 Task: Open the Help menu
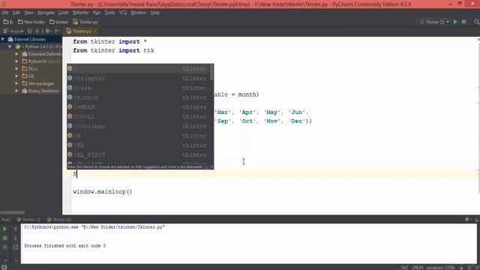pyautogui.click(x=155, y=13)
